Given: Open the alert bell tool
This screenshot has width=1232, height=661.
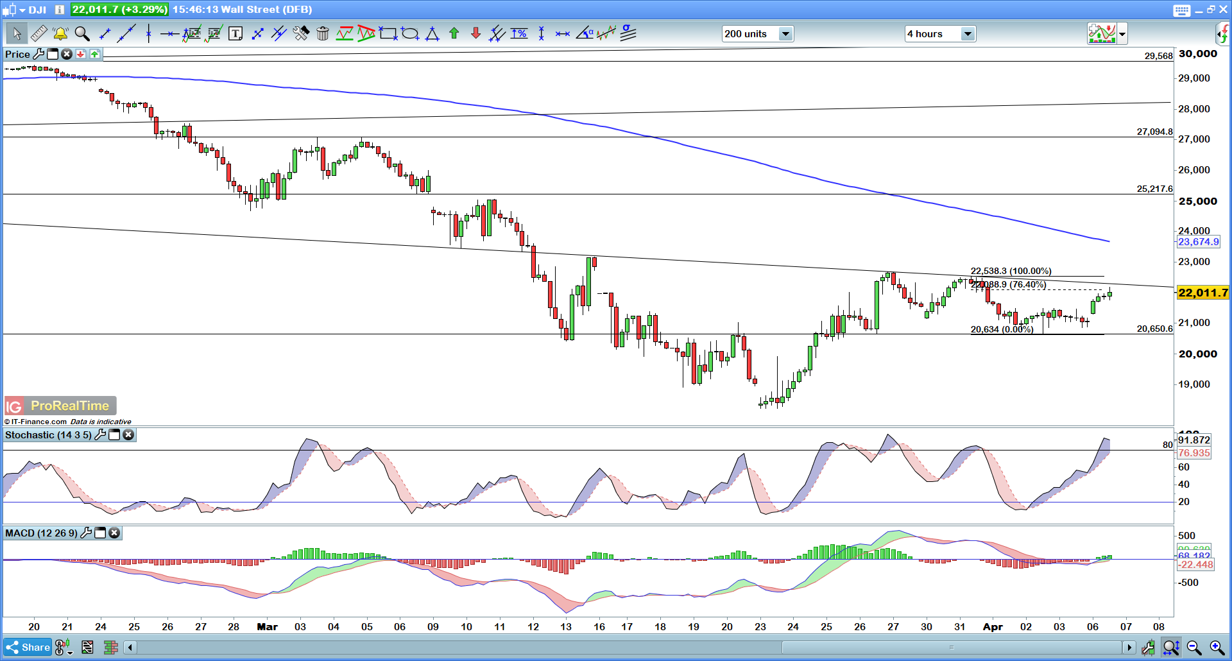Looking at the screenshot, I should tap(60, 33).
